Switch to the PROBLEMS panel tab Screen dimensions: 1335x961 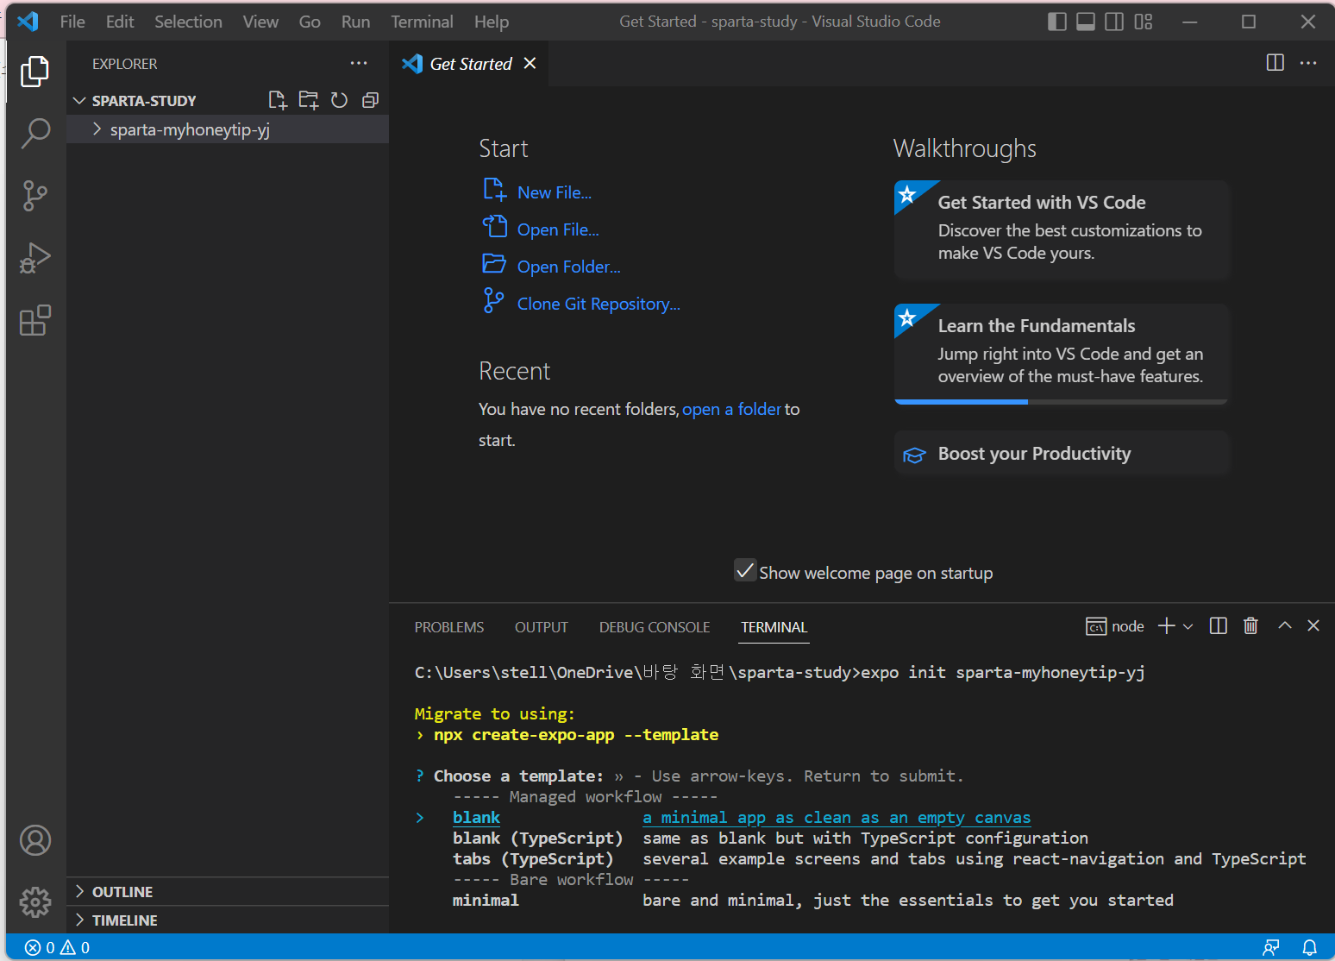pyautogui.click(x=449, y=627)
